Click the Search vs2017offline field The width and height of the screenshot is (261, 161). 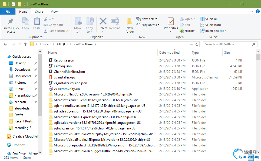[x=230, y=44]
